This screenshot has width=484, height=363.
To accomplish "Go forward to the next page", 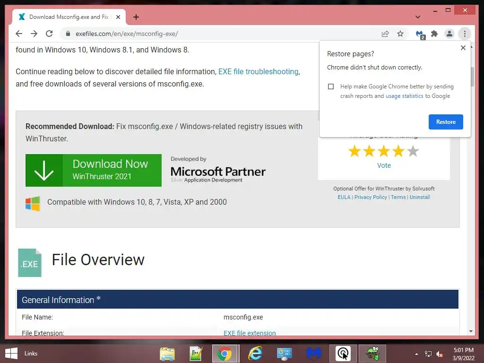I will [34, 34].
